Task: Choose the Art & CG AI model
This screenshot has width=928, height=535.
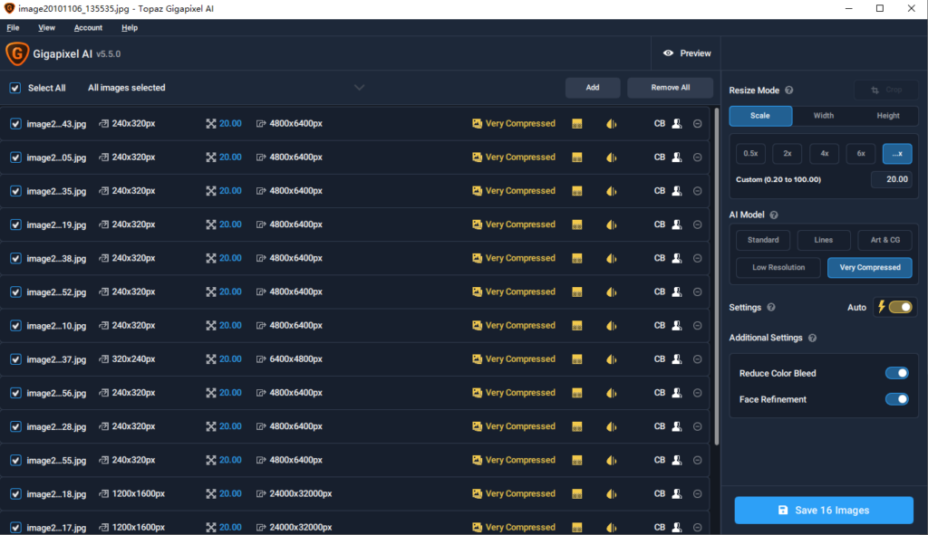Action: [884, 240]
